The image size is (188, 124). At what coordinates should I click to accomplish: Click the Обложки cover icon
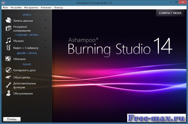point(8,59)
